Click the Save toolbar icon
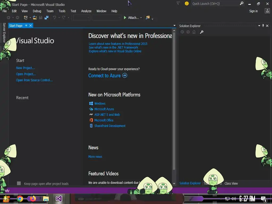Screen dimensions: 272x204 pyautogui.click(x=41, y=18)
